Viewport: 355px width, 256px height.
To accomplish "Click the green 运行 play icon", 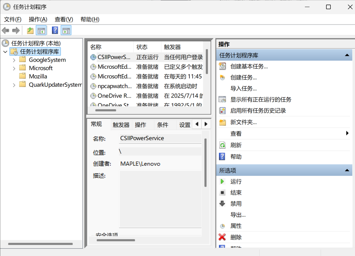I will click(x=222, y=181).
